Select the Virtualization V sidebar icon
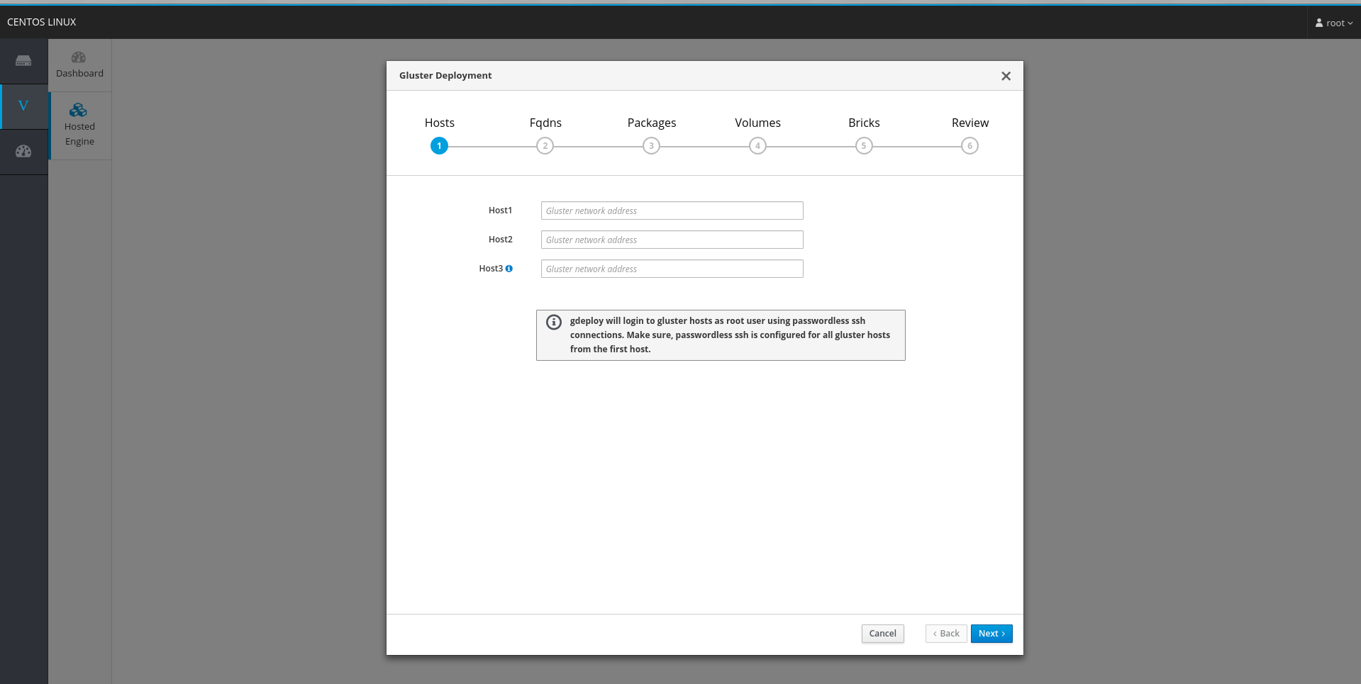The image size is (1361, 684). point(23,106)
